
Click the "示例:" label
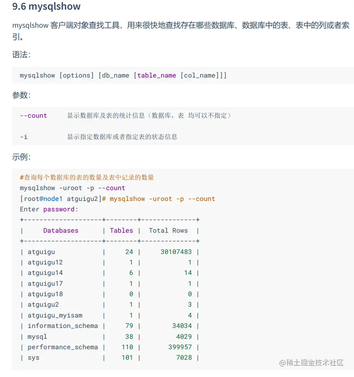click(21, 157)
